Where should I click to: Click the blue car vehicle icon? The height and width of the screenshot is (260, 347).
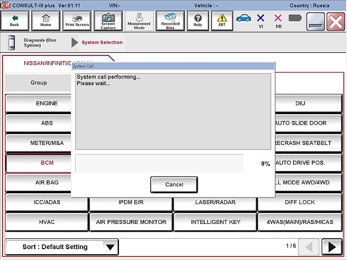[x=244, y=18]
